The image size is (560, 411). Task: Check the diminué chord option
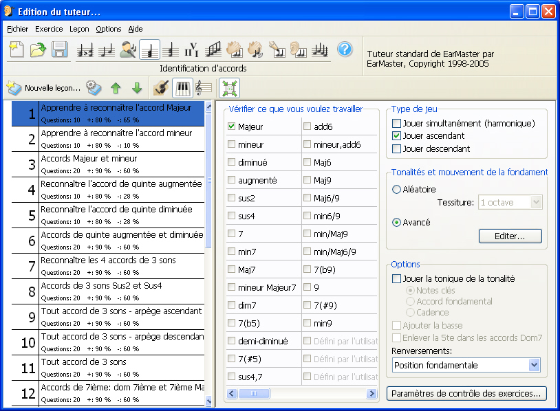pos(231,162)
